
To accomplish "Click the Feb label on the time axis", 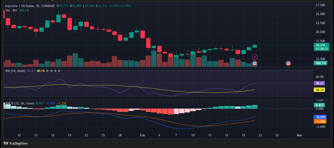I will [x=142, y=135].
